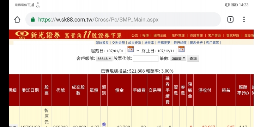Tap the browser home icon
This screenshot has width=254, height=127.
tap(17, 20)
